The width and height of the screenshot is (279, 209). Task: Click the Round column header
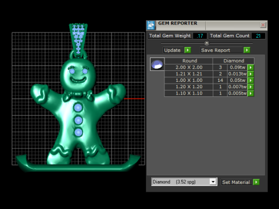(x=188, y=61)
